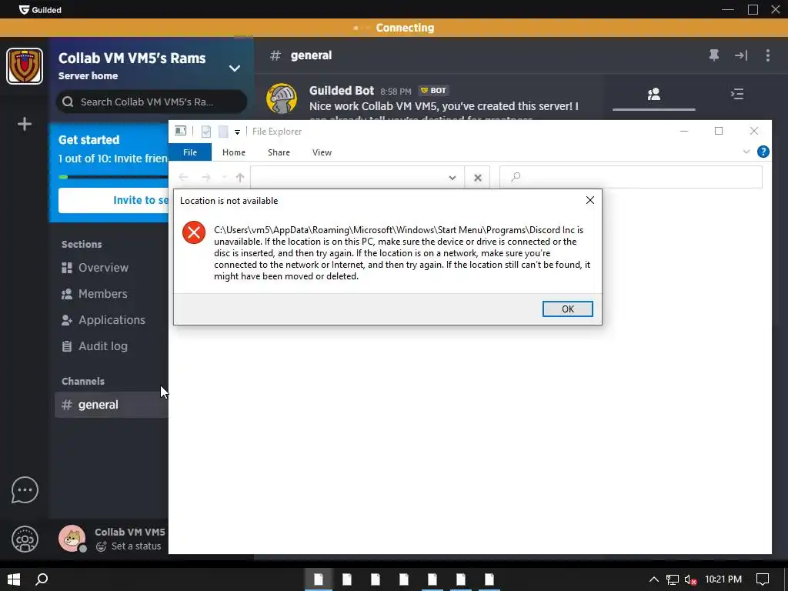The width and height of the screenshot is (788, 591).
Task: Click collapse sidebar arrow icon
Action: (741, 55)
